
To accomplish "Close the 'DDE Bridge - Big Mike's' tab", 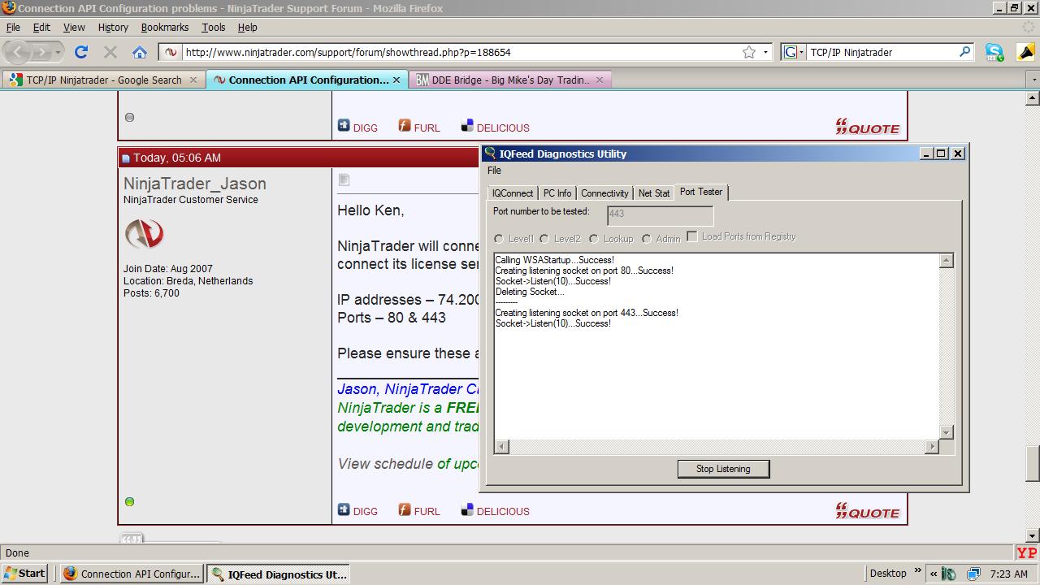I will pyautogui.click(x=600, y=80).
